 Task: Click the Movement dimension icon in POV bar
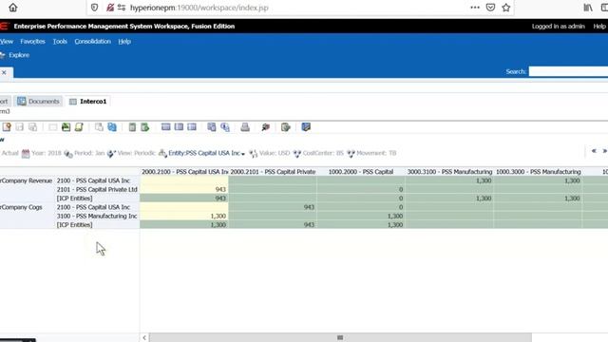tap(351, 154)
